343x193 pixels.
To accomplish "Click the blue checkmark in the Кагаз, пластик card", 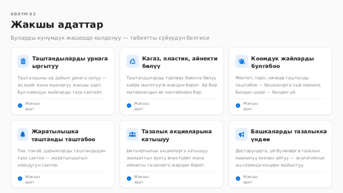I will [129, 106].
